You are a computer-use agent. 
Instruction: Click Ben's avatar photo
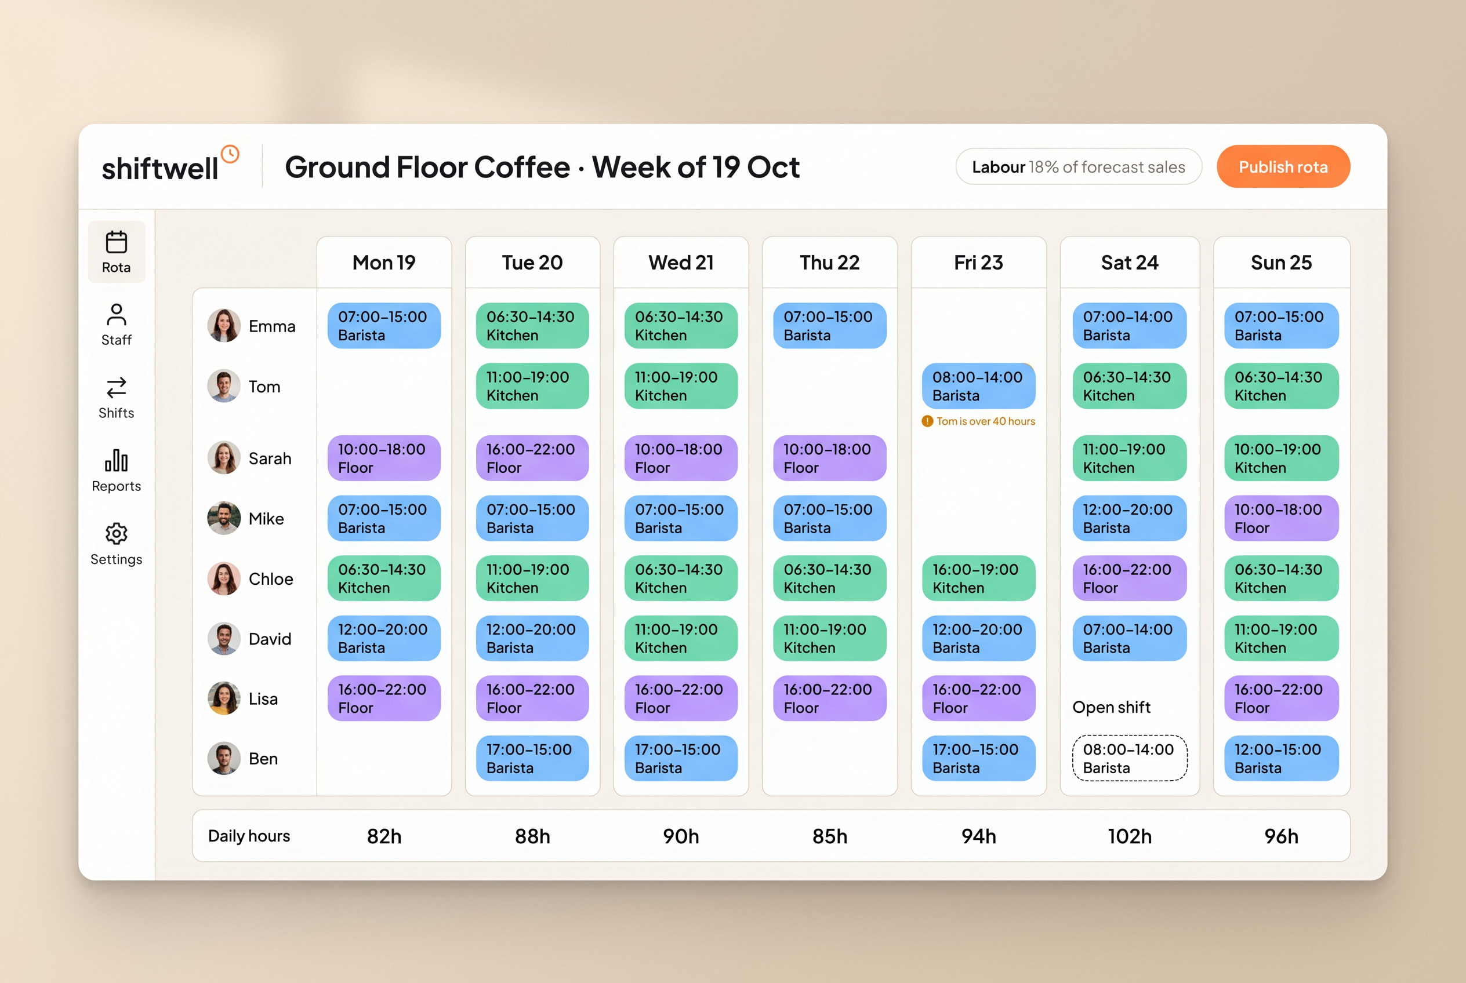tap(224, 759)
